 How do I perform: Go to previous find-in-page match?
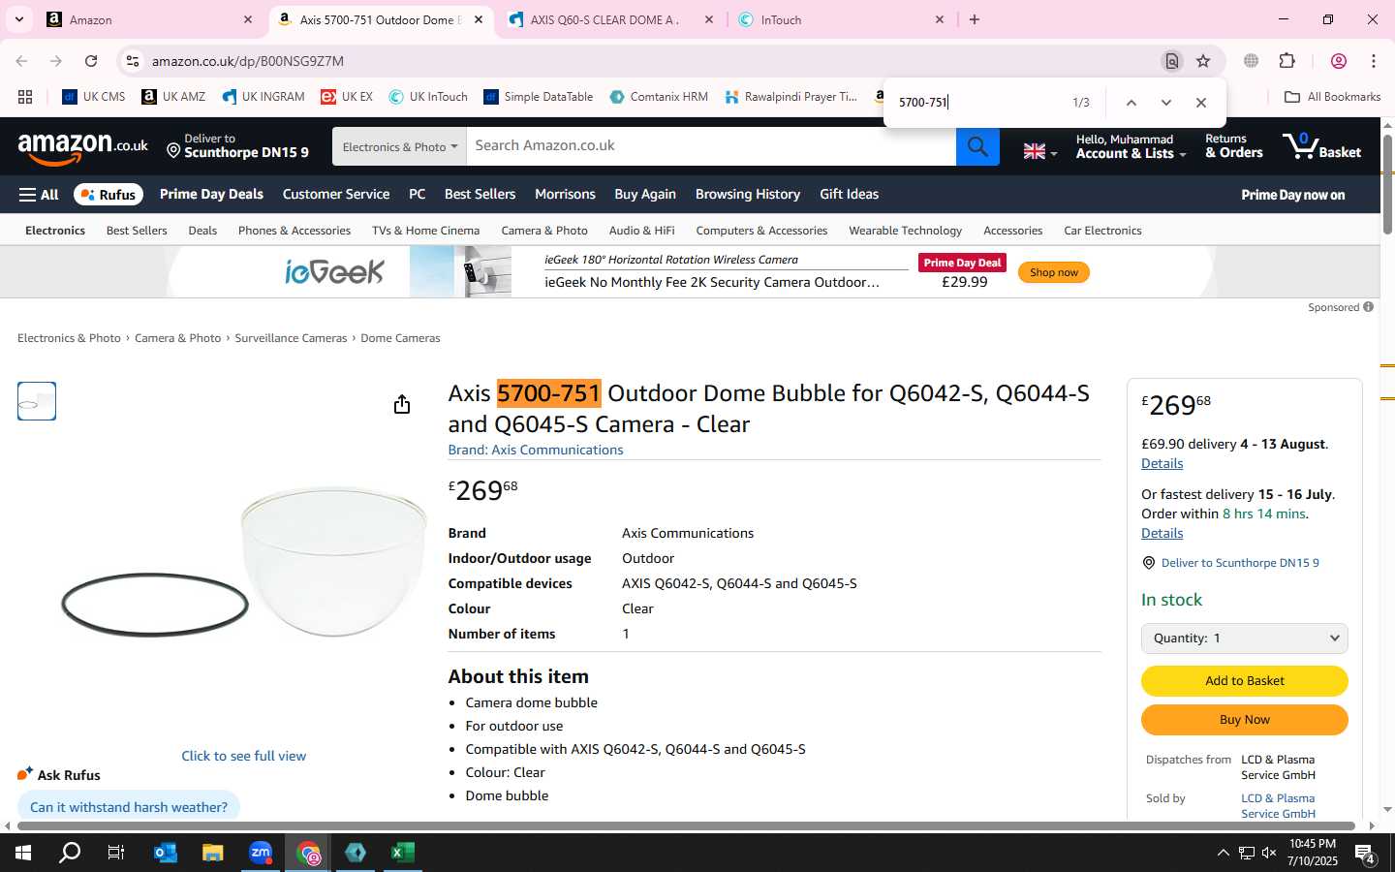click(x=1131, y=103)
